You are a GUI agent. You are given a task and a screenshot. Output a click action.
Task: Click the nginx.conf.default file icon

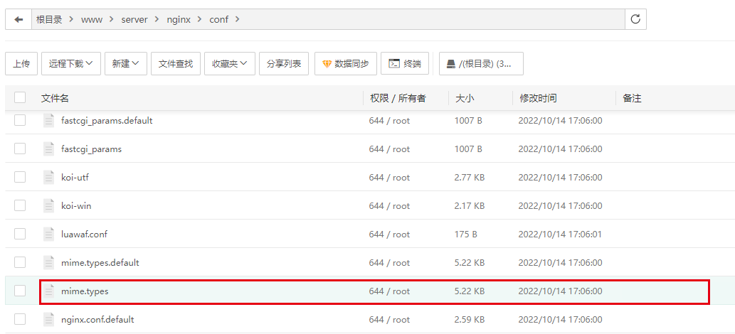coord(49,320)
